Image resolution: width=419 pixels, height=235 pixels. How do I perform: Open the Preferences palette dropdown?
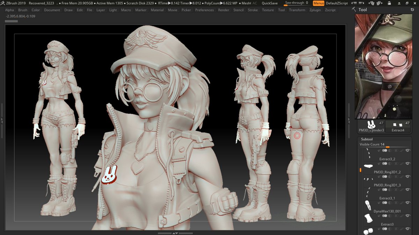click(205, 10)
